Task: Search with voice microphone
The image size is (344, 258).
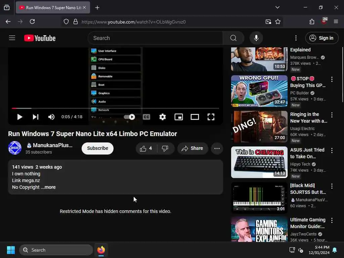Action: click(256, 38)
